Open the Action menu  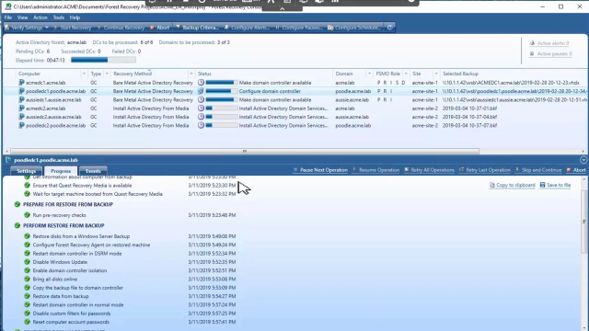(x=40, y=17)
